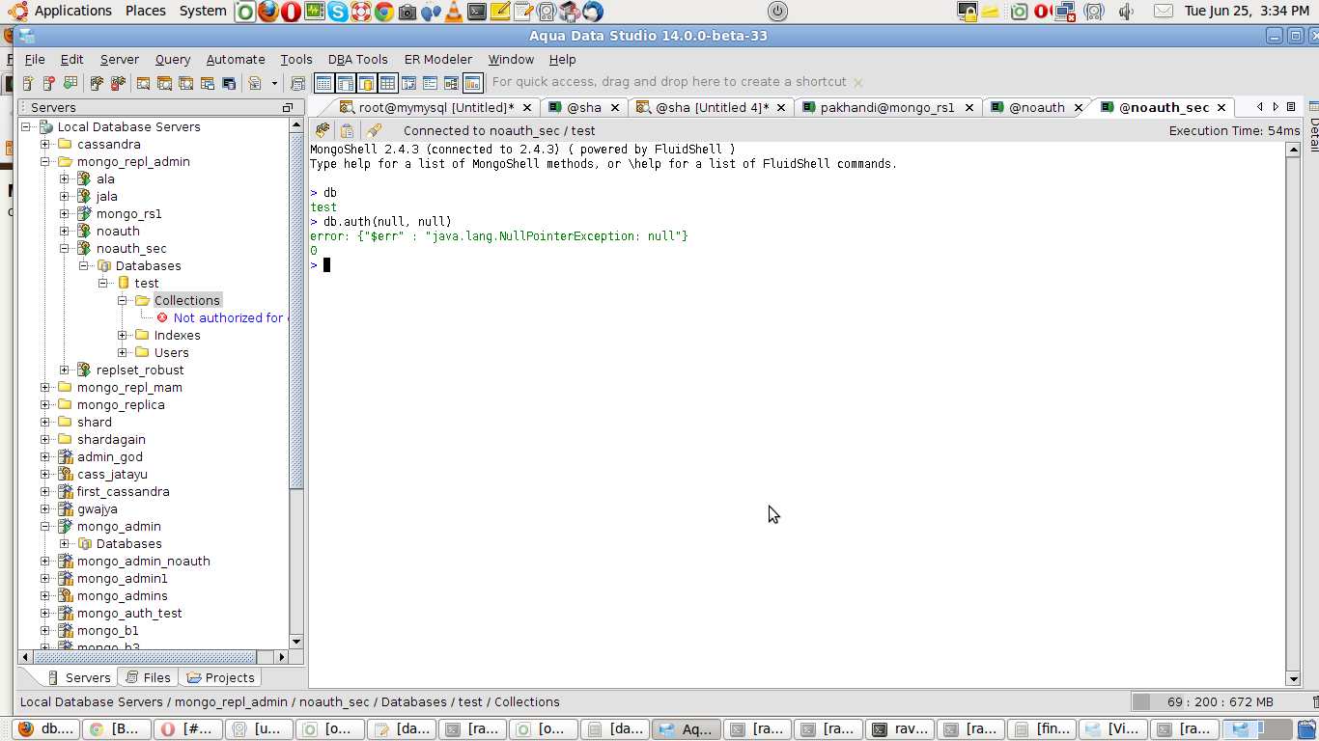Open the Server menu
Image resolution: width=1319 pixels, height=741 pixels.
click(120, 59)
